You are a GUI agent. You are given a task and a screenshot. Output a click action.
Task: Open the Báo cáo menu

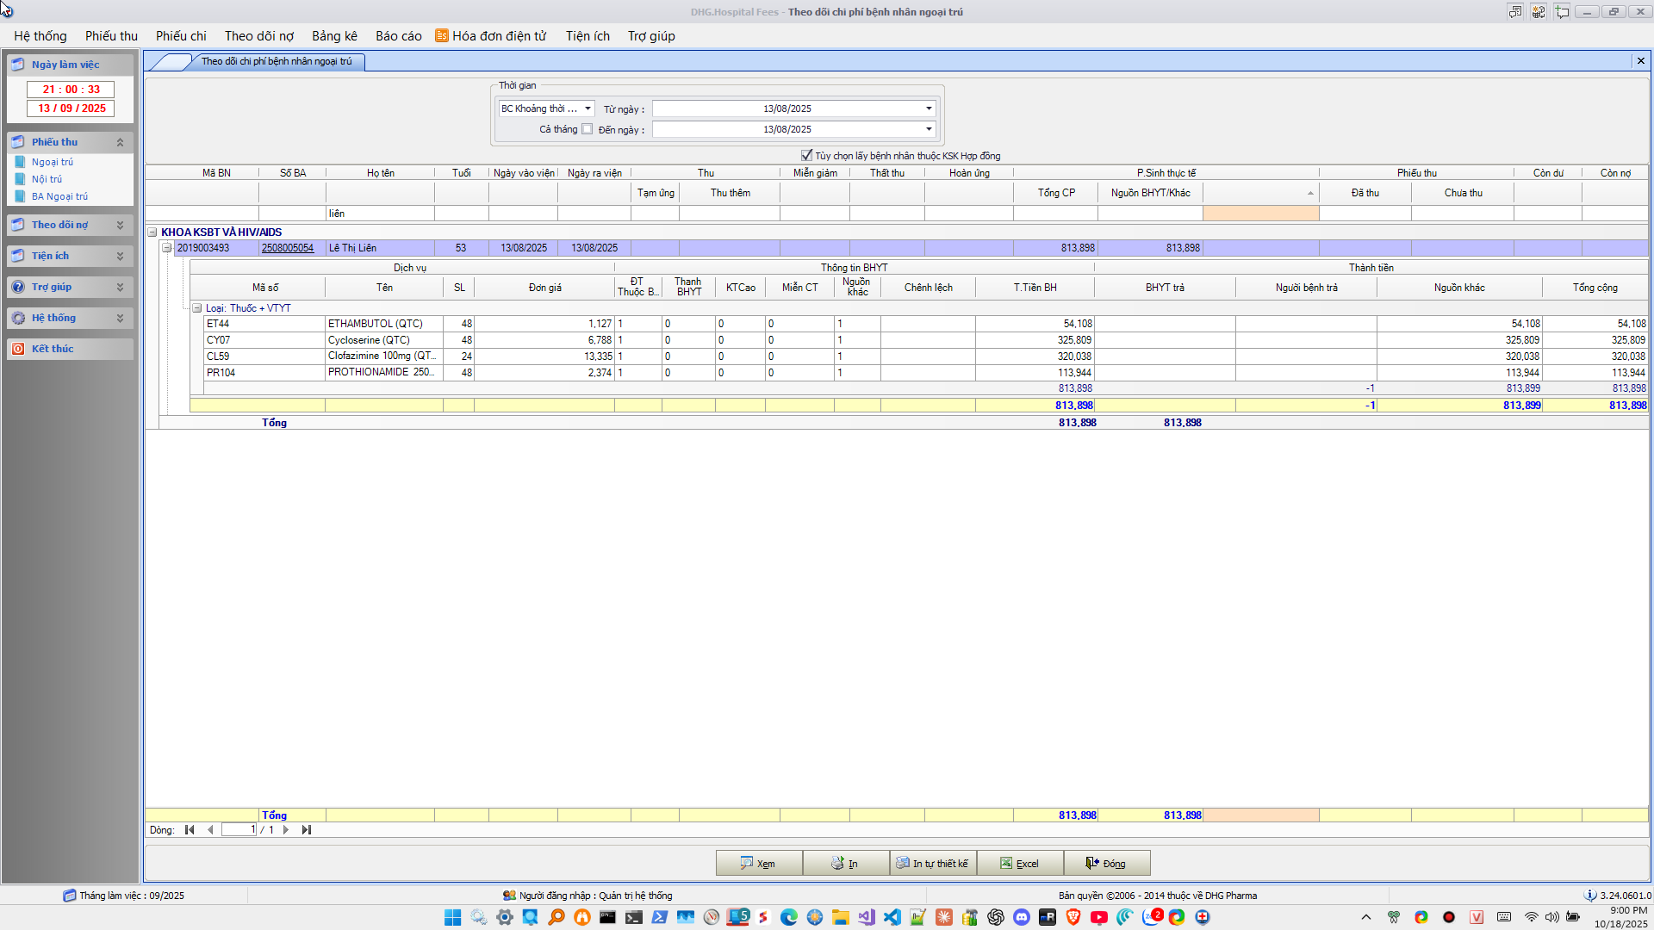398,36
